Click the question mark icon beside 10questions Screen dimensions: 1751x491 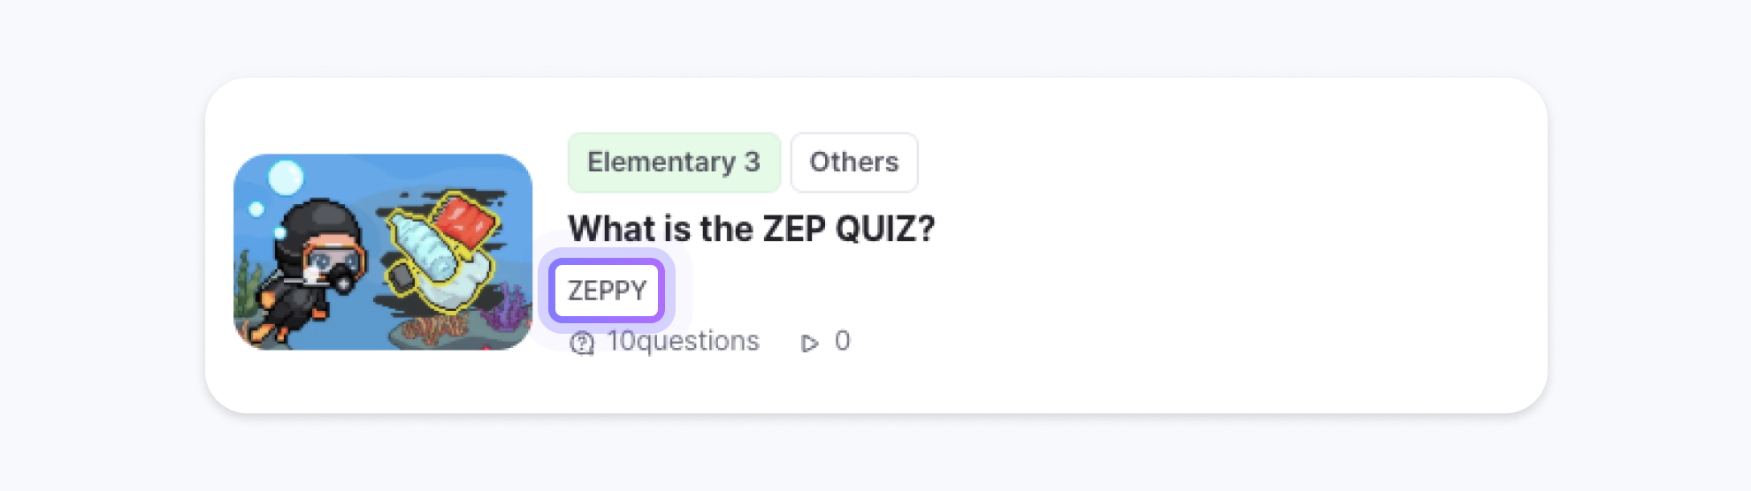(582, 343)
